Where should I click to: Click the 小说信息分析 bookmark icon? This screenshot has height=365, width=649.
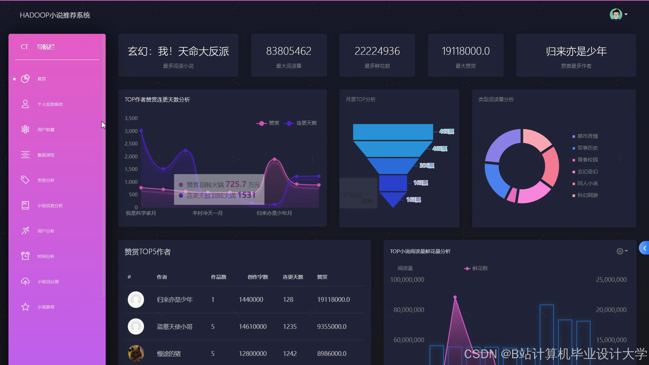coord(25,205)
